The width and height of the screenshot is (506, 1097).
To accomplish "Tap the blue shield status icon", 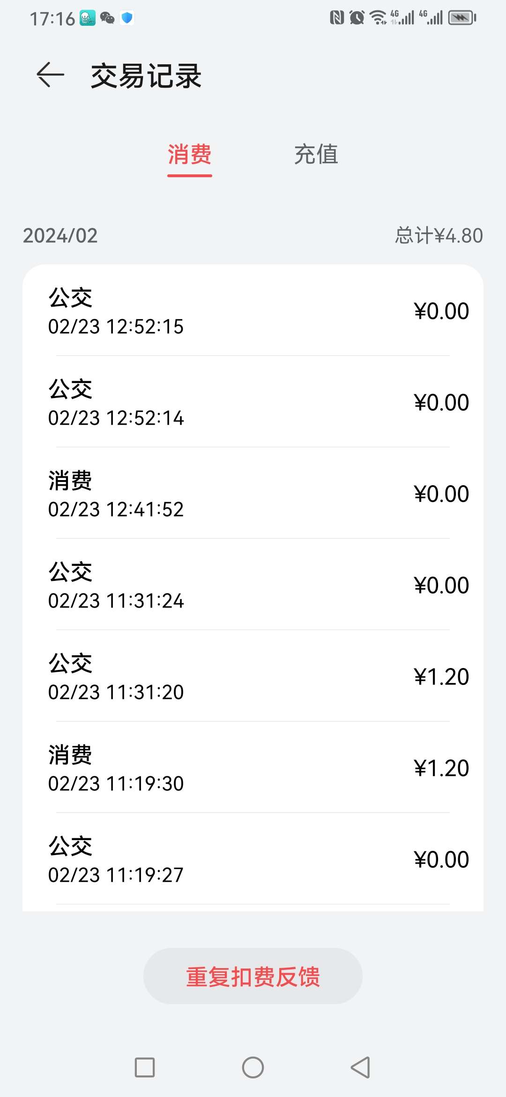I will point(127,18).
